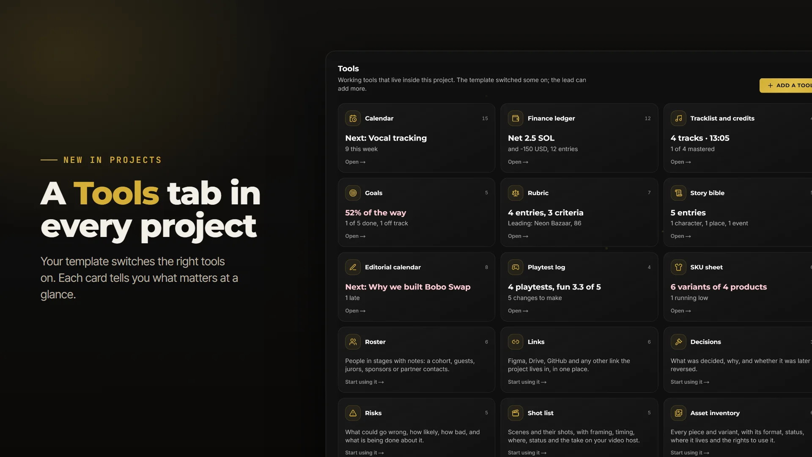812x457 pixels.
Task: Click the Tracklist and credits music icon
Action: (x=678, y=118)
